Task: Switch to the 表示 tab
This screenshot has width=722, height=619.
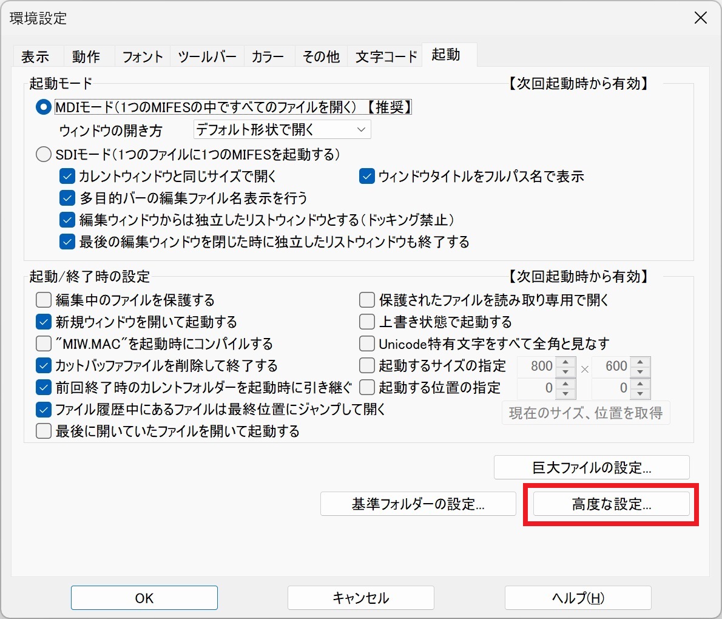Action: click(37, 55)
